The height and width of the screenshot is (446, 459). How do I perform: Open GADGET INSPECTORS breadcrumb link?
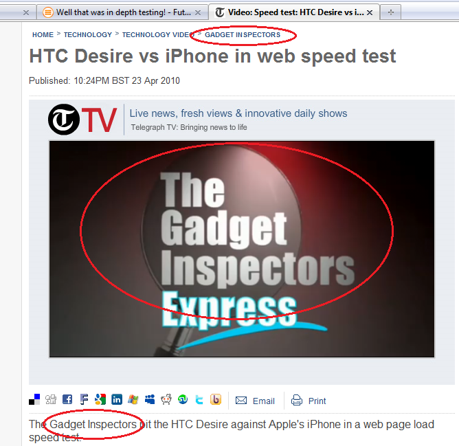click(x=243, y=35)
